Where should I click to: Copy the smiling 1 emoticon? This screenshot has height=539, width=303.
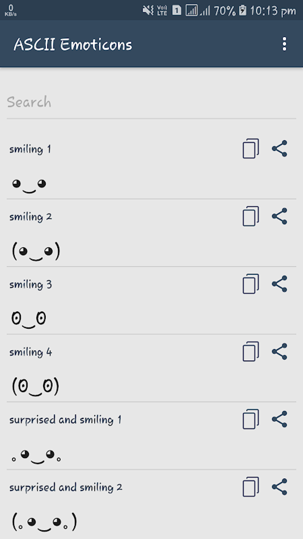click(251, 148)
